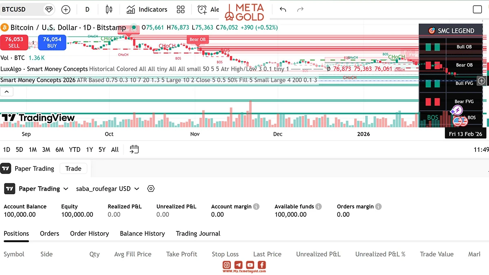489x275 pixels.
Task: Open the account settings hexagon icon
Action: point(151,189)
